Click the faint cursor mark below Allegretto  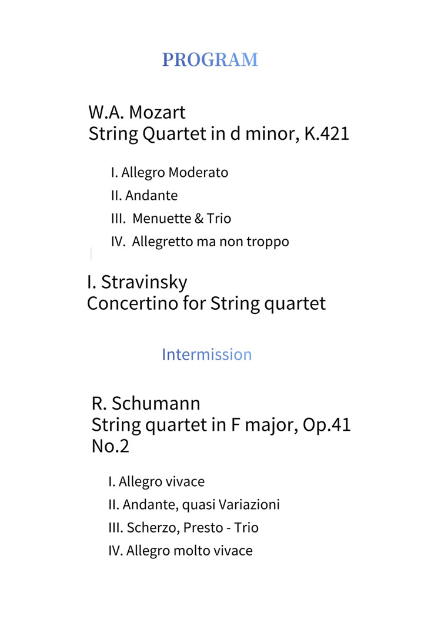coord(91,253)
